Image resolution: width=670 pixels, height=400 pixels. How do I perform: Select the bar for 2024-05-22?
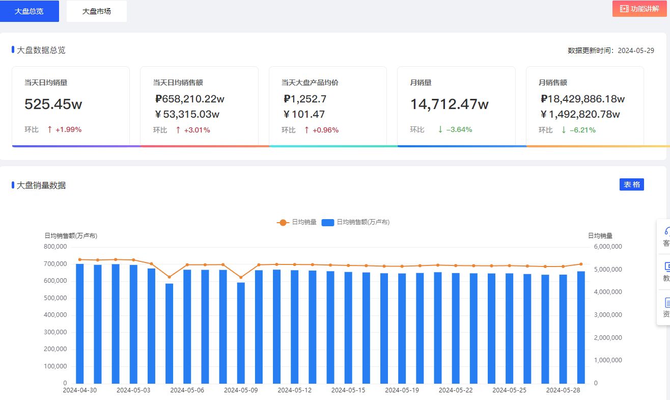[x=456, y=328]
